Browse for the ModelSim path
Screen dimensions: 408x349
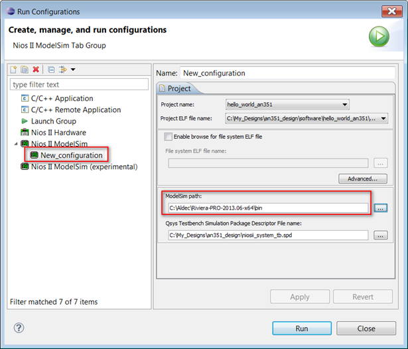tap(380, 208)
